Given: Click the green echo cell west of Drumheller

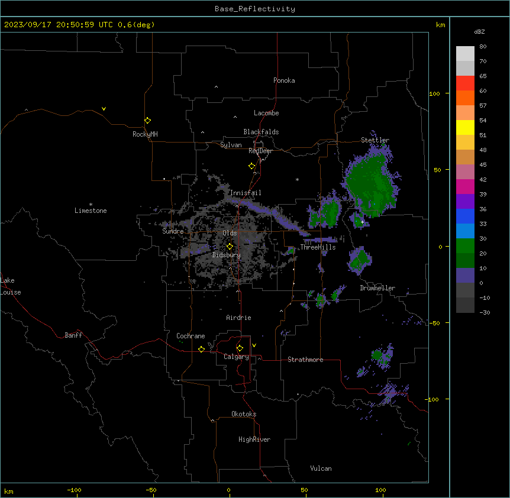Looking at the screenshot, I should [359, 260].
